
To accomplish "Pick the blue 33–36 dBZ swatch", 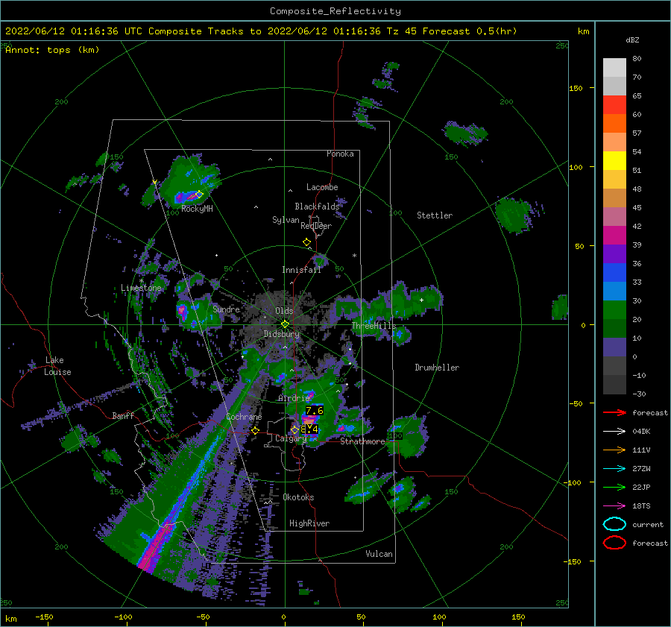I will click(614, 273).
